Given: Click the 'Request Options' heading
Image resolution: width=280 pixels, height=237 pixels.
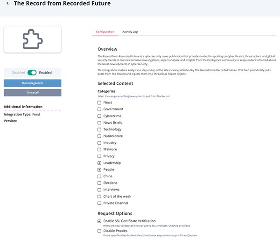Looking at the screenshot, I should tap(115, 213).
